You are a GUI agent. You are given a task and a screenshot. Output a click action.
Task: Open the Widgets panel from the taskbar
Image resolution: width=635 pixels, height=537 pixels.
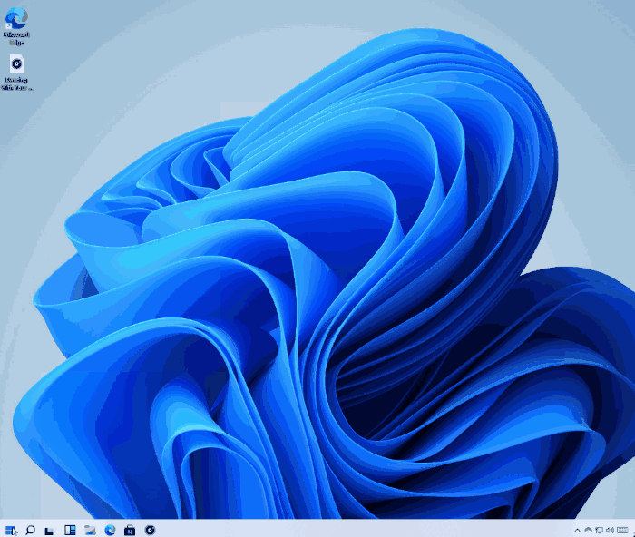tap(70, 530)
